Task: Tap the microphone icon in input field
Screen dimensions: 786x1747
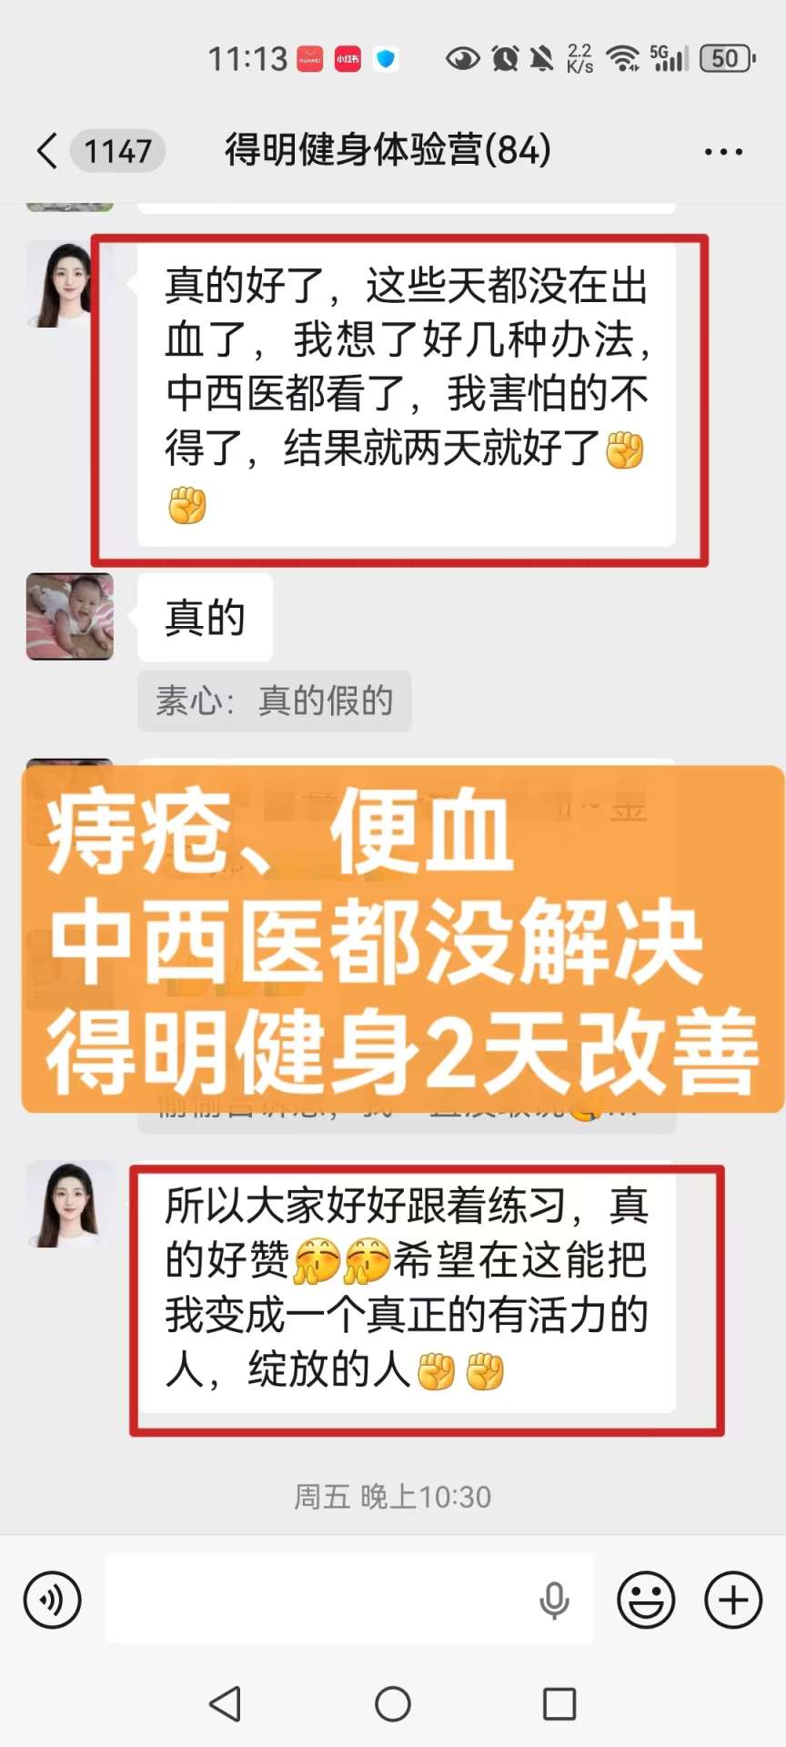Action: [x=554, y=1600]
